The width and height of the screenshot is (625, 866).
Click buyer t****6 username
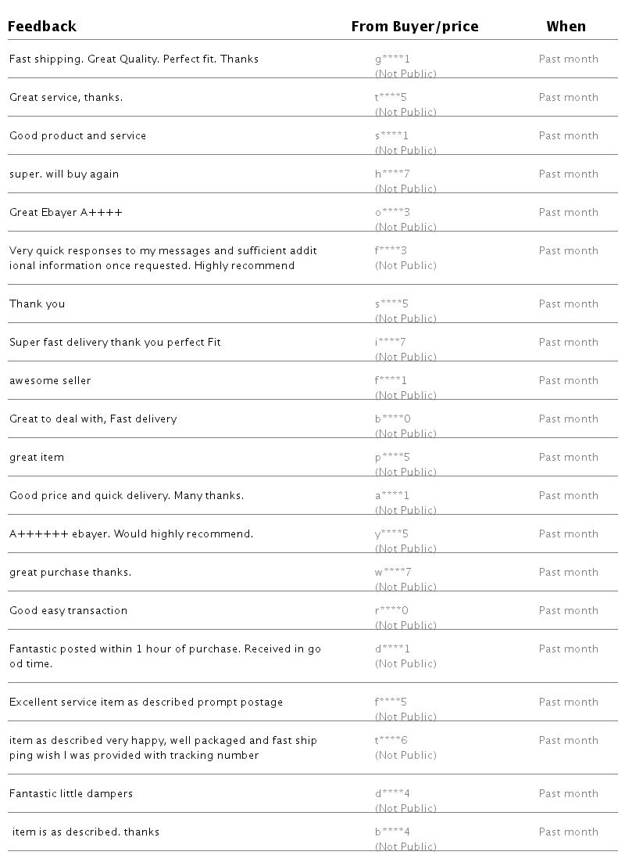pos(391,741)
